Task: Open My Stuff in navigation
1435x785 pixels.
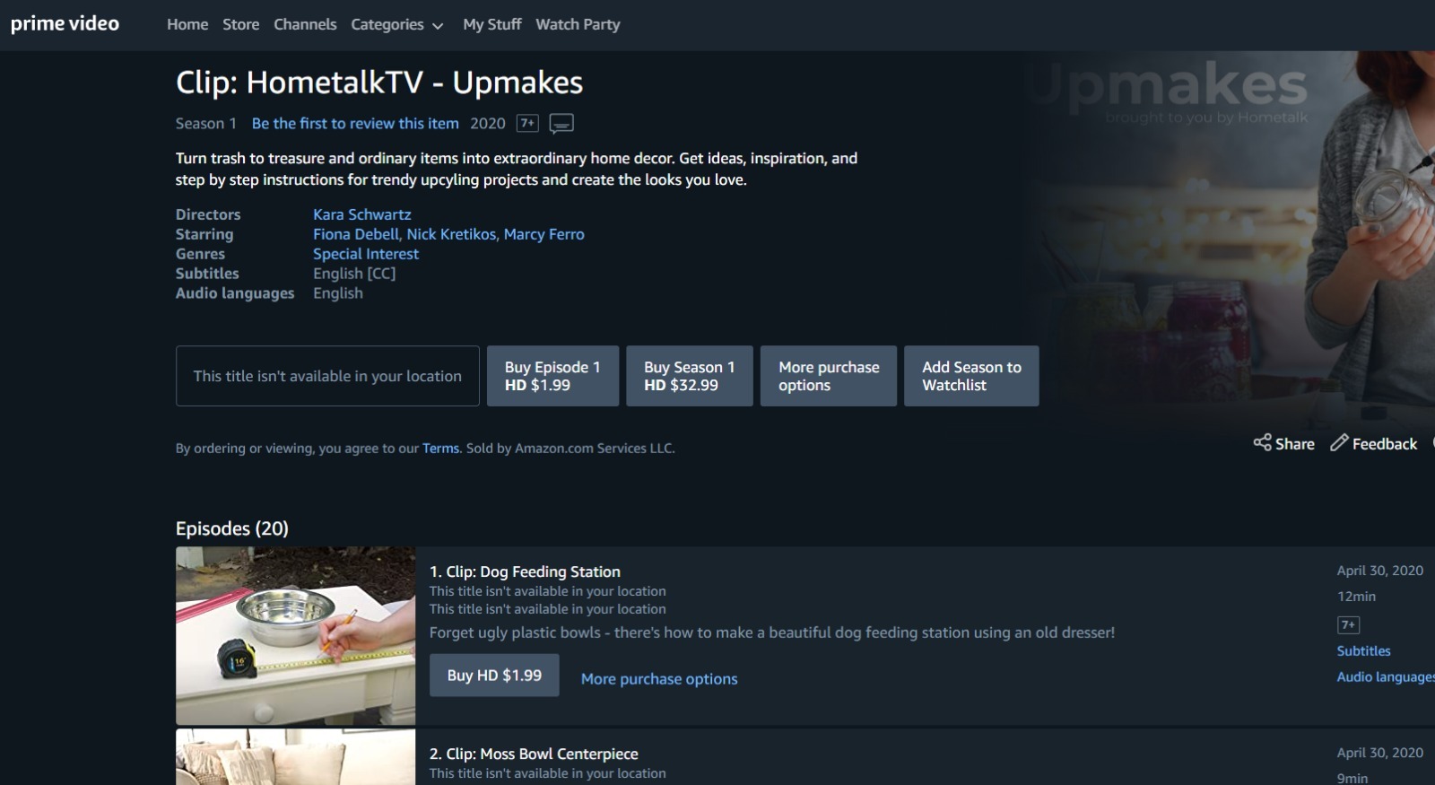Action: pyautogui.click(x=492, y=24)
